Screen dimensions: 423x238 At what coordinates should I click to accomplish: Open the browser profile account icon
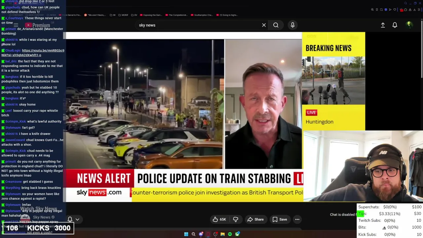(410, 10)
